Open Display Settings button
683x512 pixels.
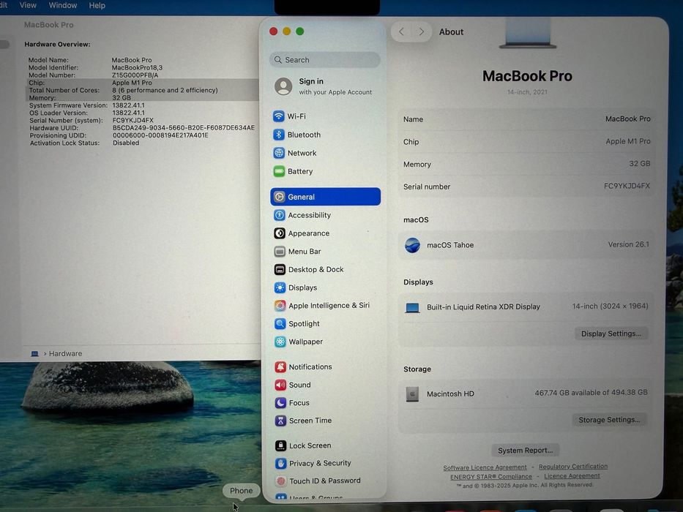coord(611,334)
